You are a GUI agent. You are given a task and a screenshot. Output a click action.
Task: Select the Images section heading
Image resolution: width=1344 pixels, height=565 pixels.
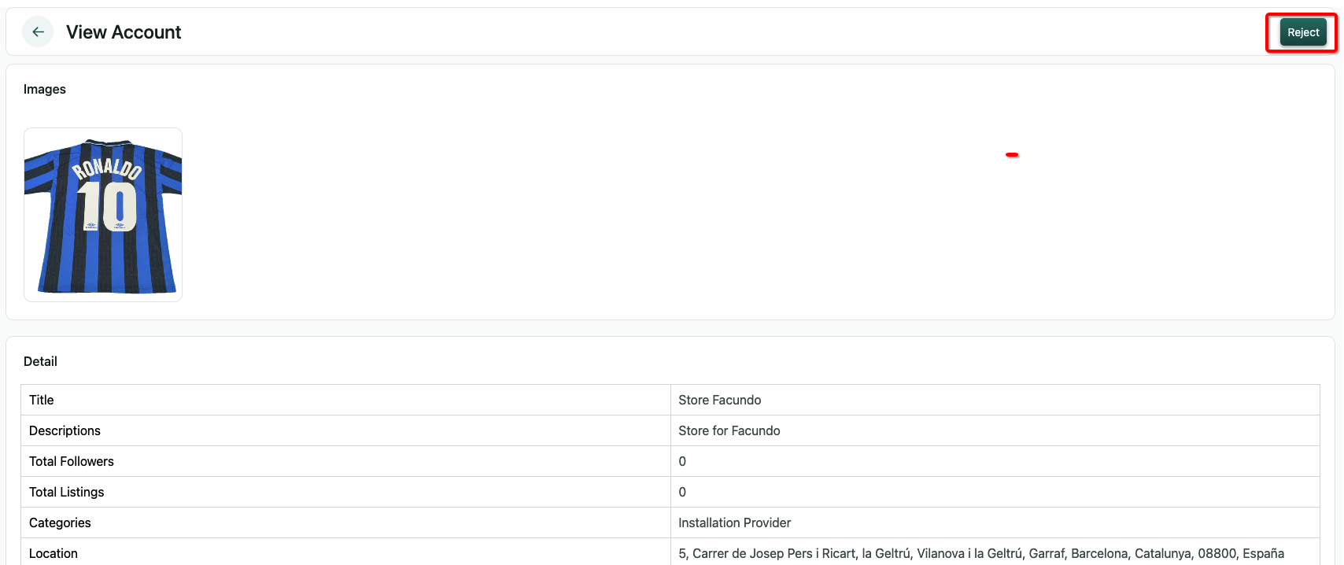click(45, 89)
